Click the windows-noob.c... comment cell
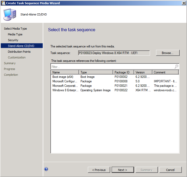187x177 pixels. coord(165,90)
